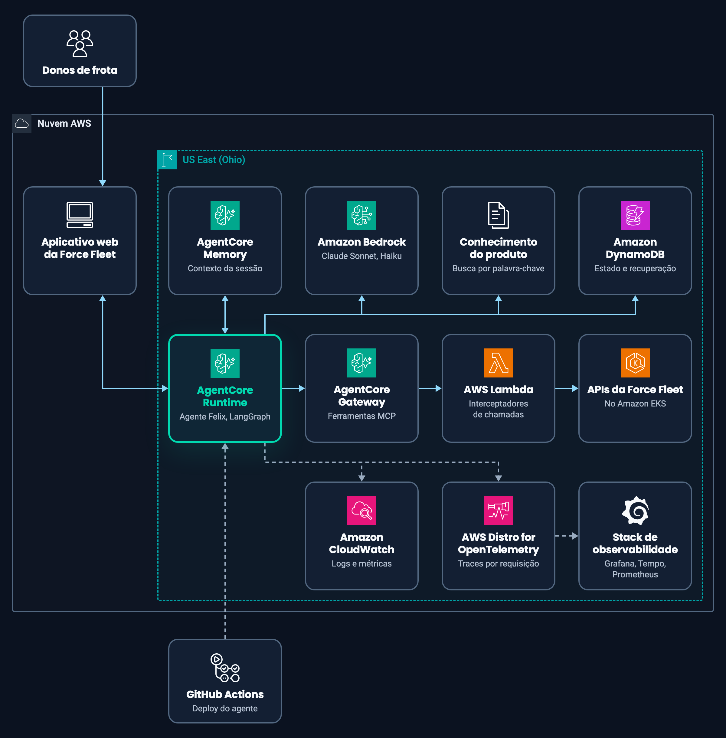This screenshot has height=738, width=726.
Task: Select the 'APIs da Force Fleet' title
Action: click(x=635, y=390)
